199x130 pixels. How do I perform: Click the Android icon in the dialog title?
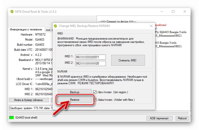(x=55, y=26)
